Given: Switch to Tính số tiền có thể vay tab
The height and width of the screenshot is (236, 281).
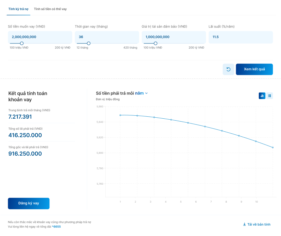Looking at the screenshot, I should click(x=50, y=9).
